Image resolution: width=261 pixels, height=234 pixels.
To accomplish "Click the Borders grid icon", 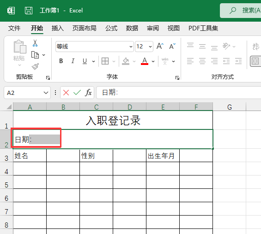I will pyautogui.click(x=105, y=61).
